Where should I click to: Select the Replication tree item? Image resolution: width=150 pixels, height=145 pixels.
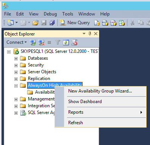39,79
